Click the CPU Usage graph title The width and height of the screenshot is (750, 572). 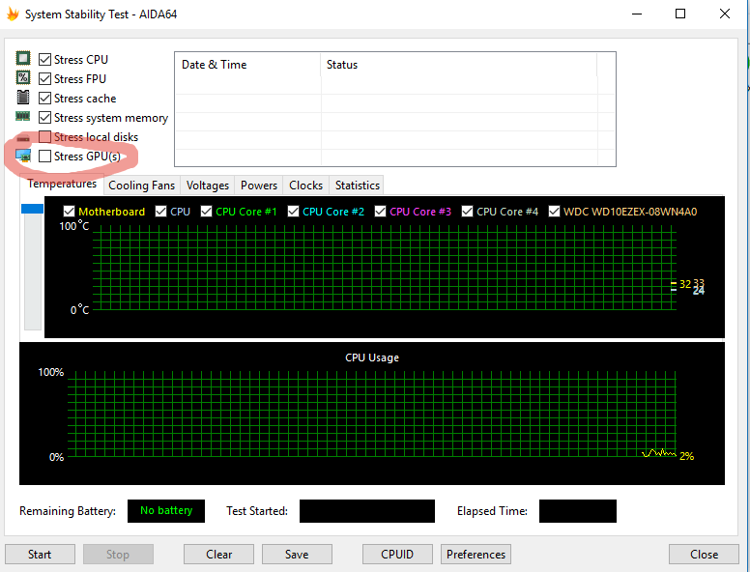372,357
